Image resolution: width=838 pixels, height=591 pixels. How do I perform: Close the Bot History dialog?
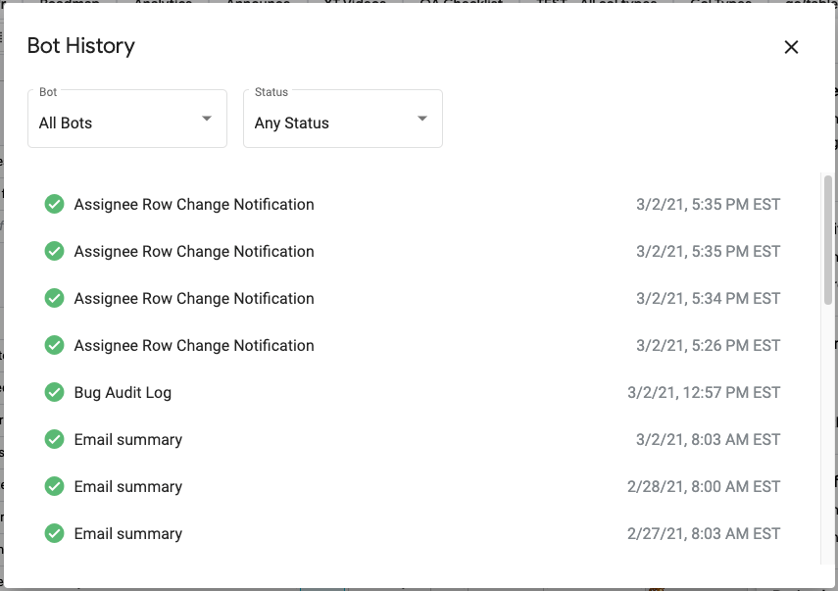click(x=791, y=46)
